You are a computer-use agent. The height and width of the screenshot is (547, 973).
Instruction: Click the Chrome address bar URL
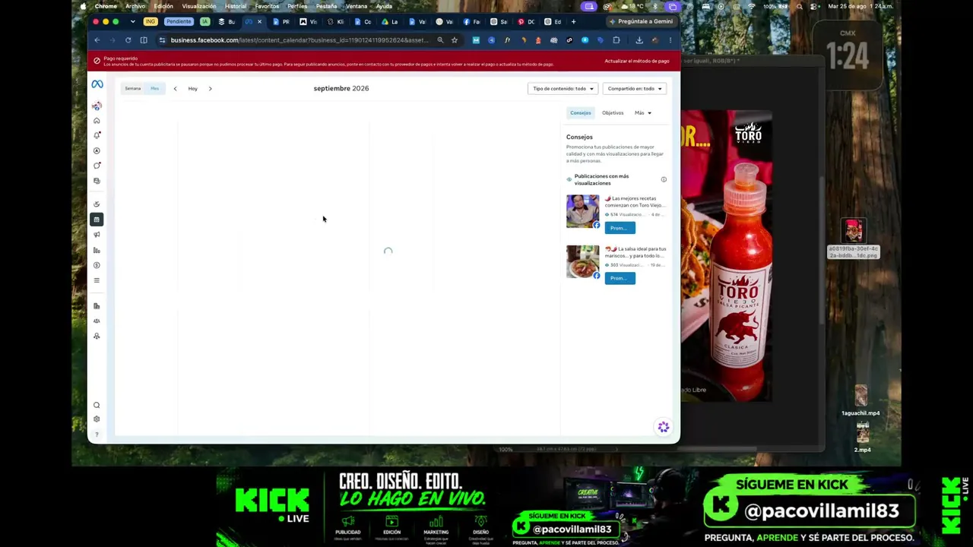pos(299,40)
